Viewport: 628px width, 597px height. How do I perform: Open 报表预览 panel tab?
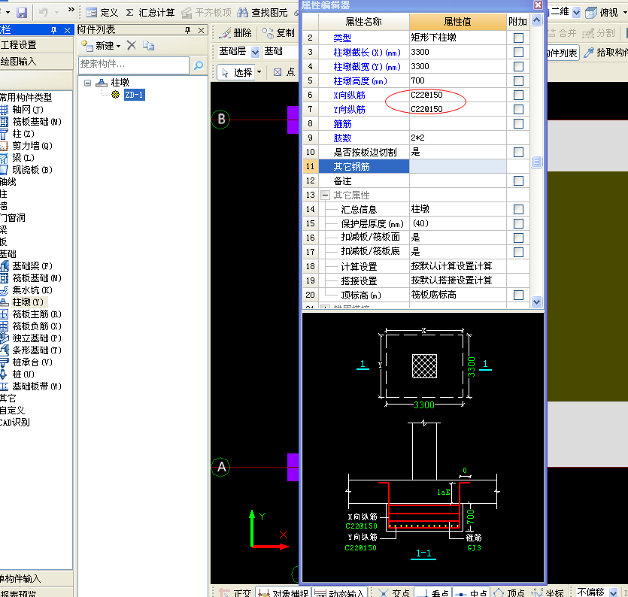tap(36, 592)
